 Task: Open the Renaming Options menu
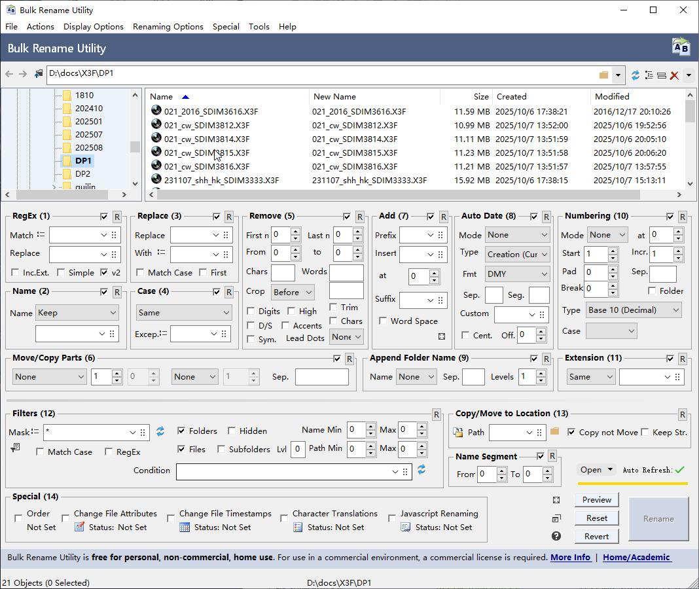click(168, 27)
